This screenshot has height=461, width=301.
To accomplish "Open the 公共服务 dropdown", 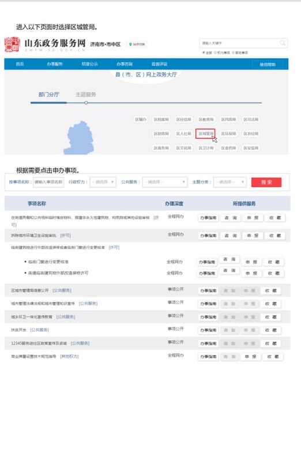I will (x=165, y=182).
